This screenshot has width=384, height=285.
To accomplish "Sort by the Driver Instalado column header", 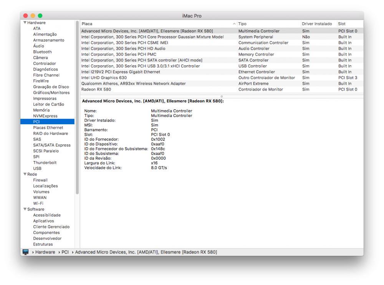I will coord(319,24).
